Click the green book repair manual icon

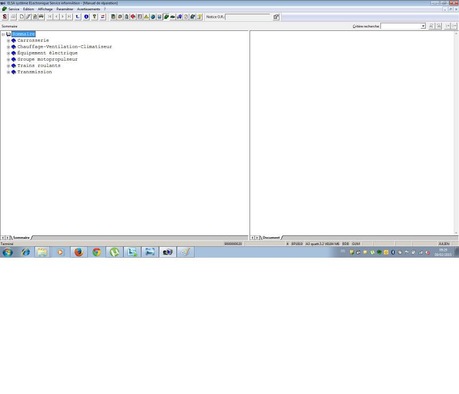[x=166, y=17]
